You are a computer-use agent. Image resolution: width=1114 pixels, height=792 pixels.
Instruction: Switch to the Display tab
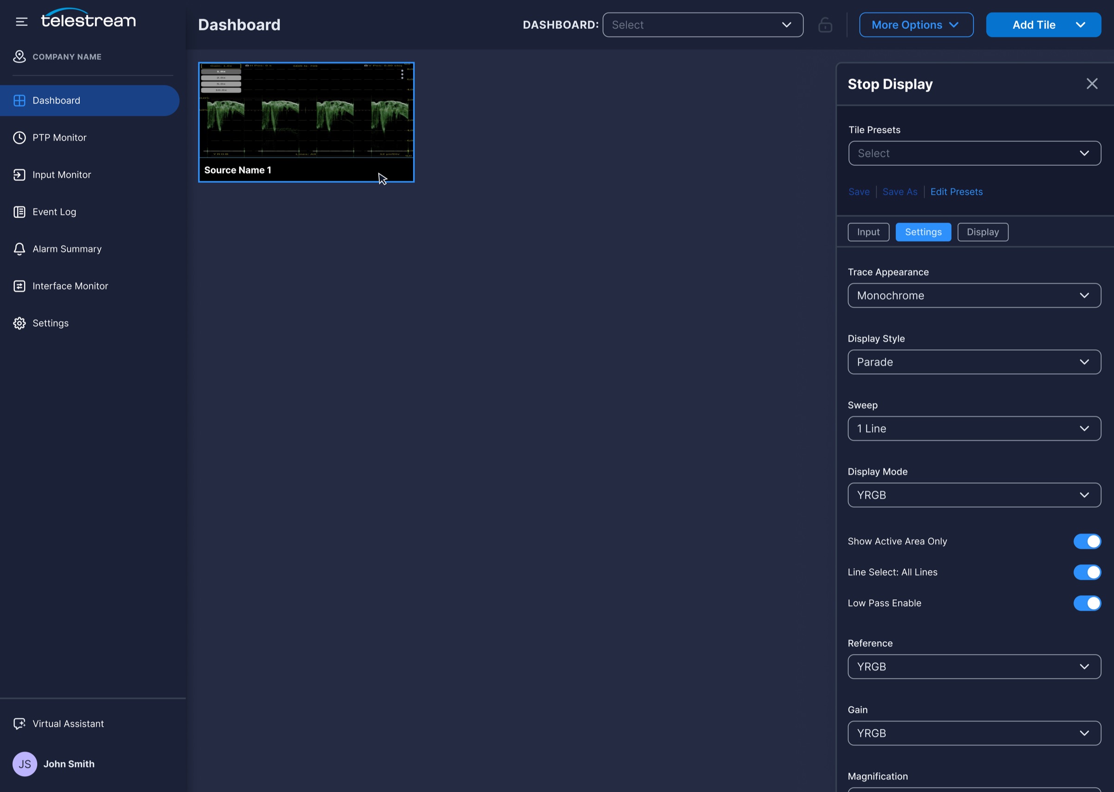[983, 232]
